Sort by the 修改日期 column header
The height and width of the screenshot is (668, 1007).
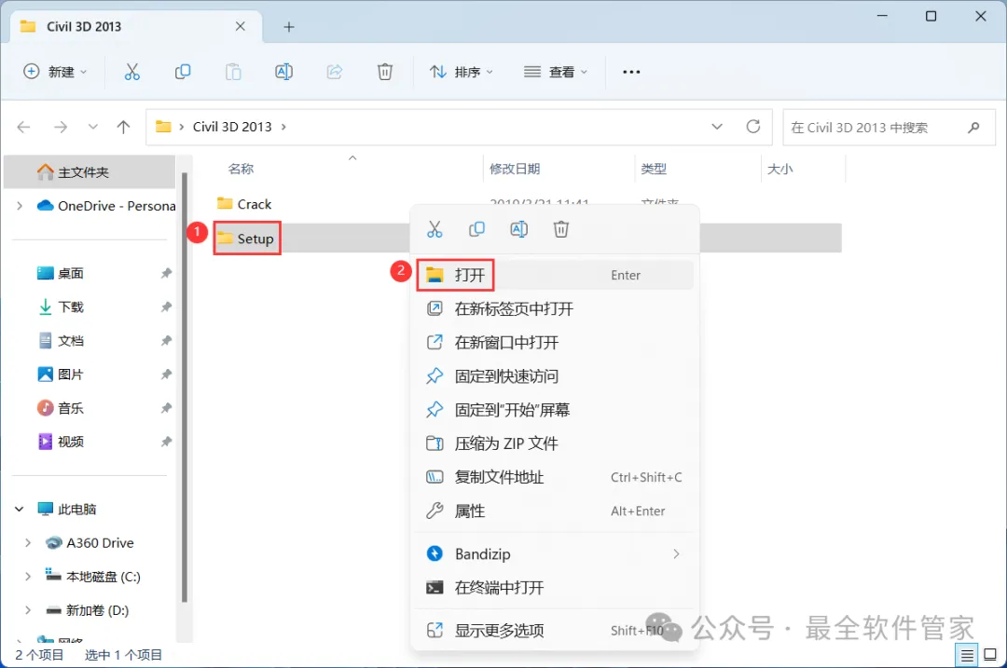[515, 169]
